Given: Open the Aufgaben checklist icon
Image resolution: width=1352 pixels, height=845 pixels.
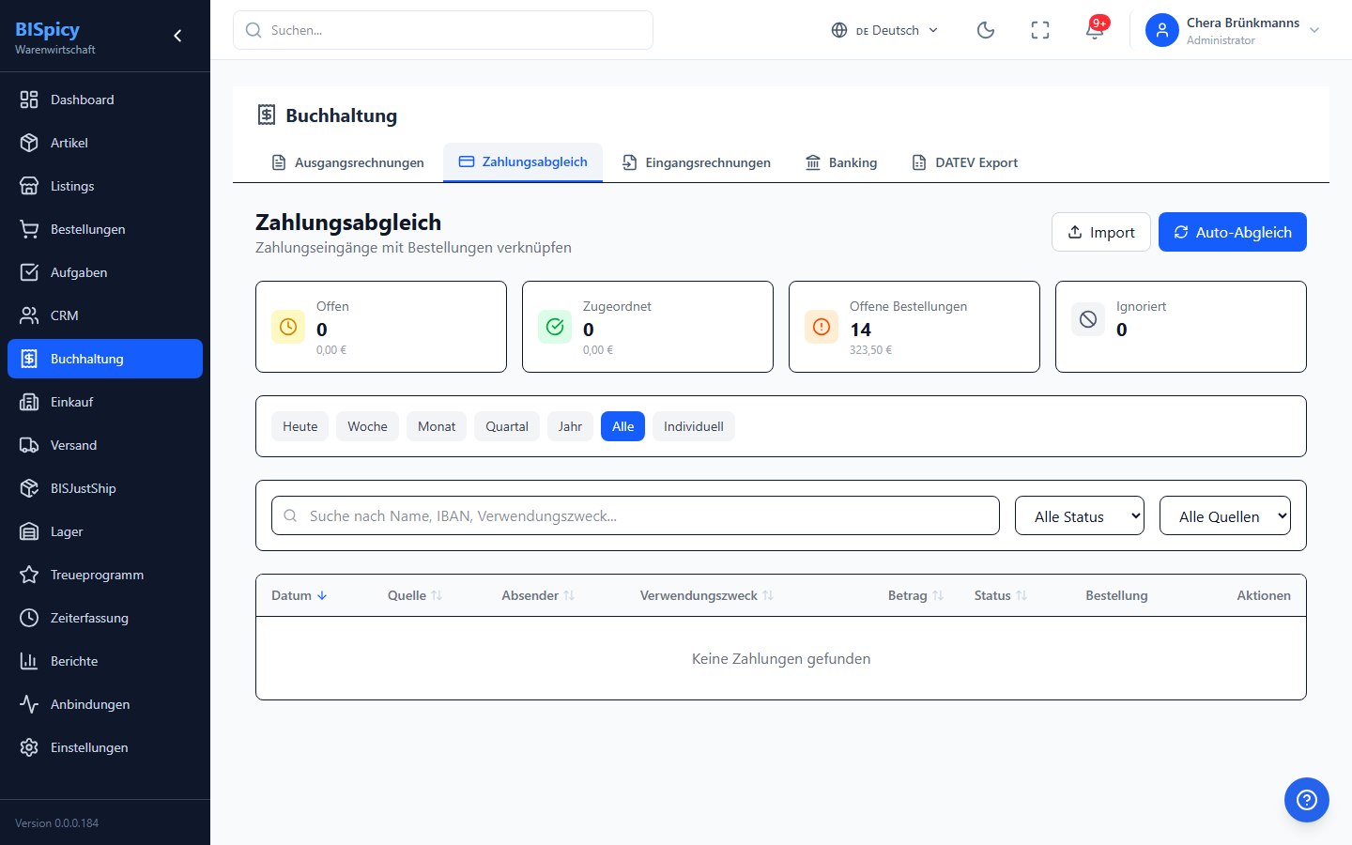Looking at the screenshot, I should point(29,272).
